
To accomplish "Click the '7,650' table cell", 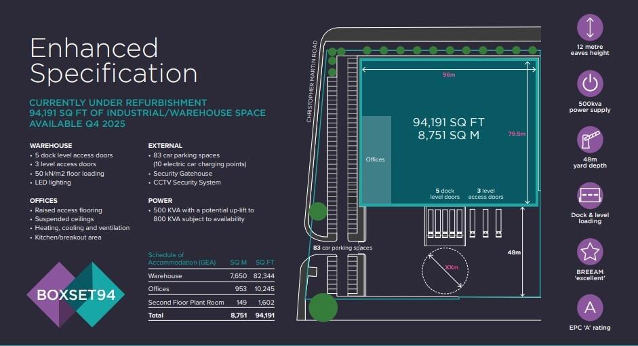I will pos(239,276).
